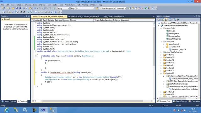
Task: Click the find combo box in toolbar
Action: [x=113, y=8]
